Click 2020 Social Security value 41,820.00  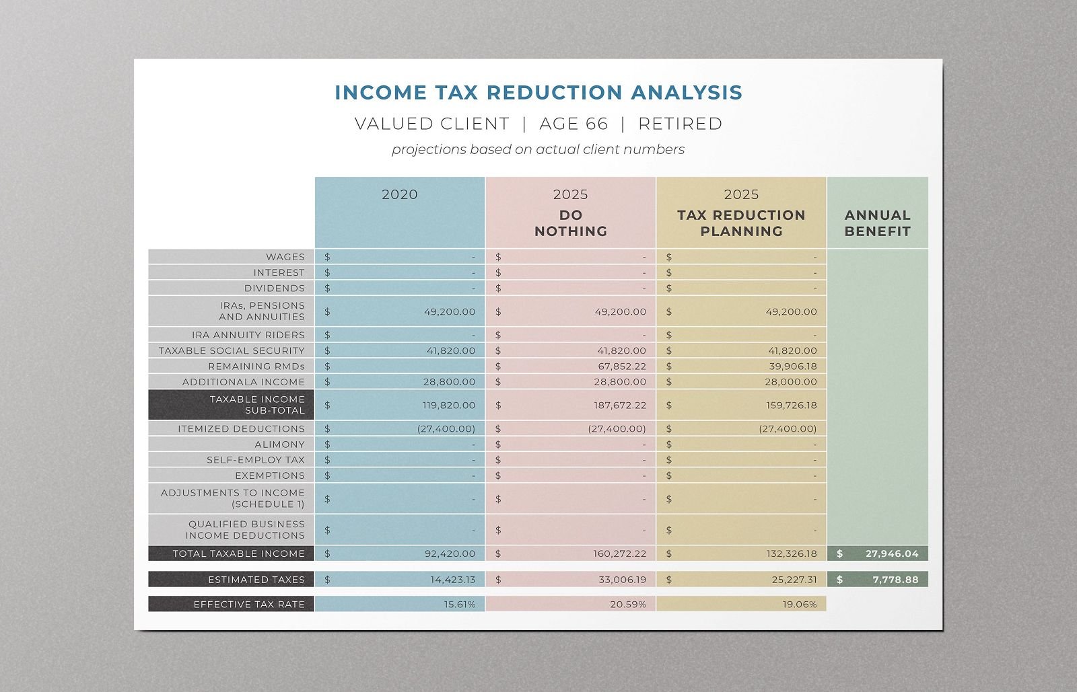[451, 350]
